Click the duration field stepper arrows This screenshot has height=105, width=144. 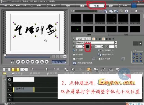tap(90, 39)
